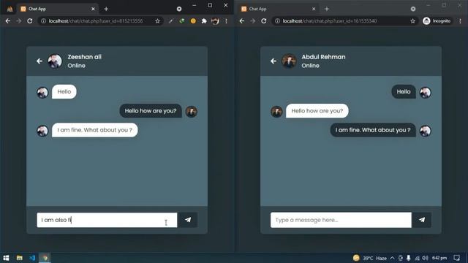
Task: Click 'Hello how are you?' bubble in left chat
Action: pyautogui.click(x=151, y=111)
